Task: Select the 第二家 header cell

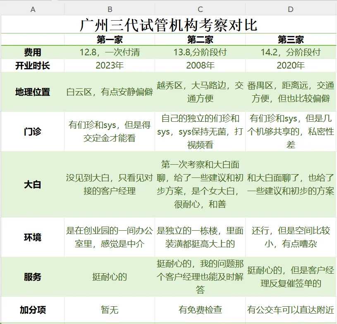Action: coord(200,40)
